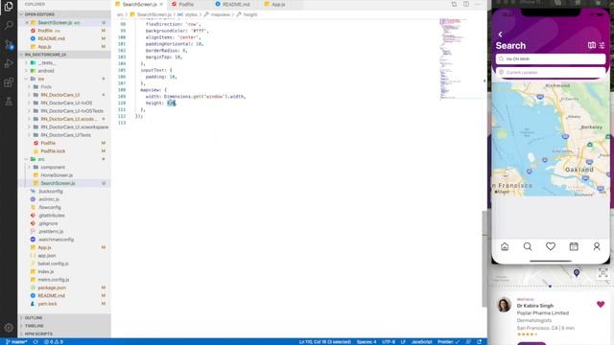Click the blue location pin on design map

pos(577,272)
